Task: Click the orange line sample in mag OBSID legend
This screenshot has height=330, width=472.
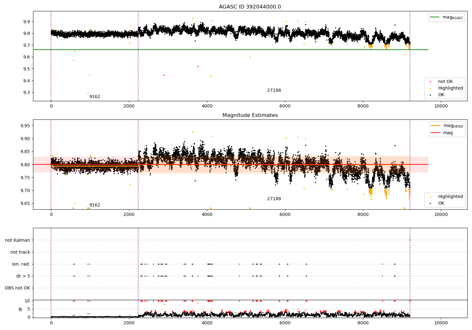Action: (436, 126)
